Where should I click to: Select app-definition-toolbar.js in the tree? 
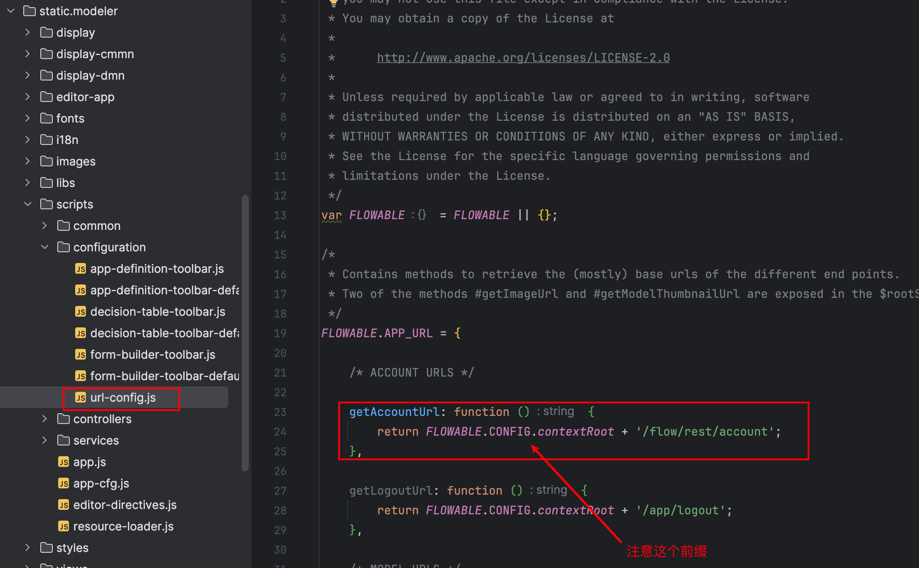(157, 269)
